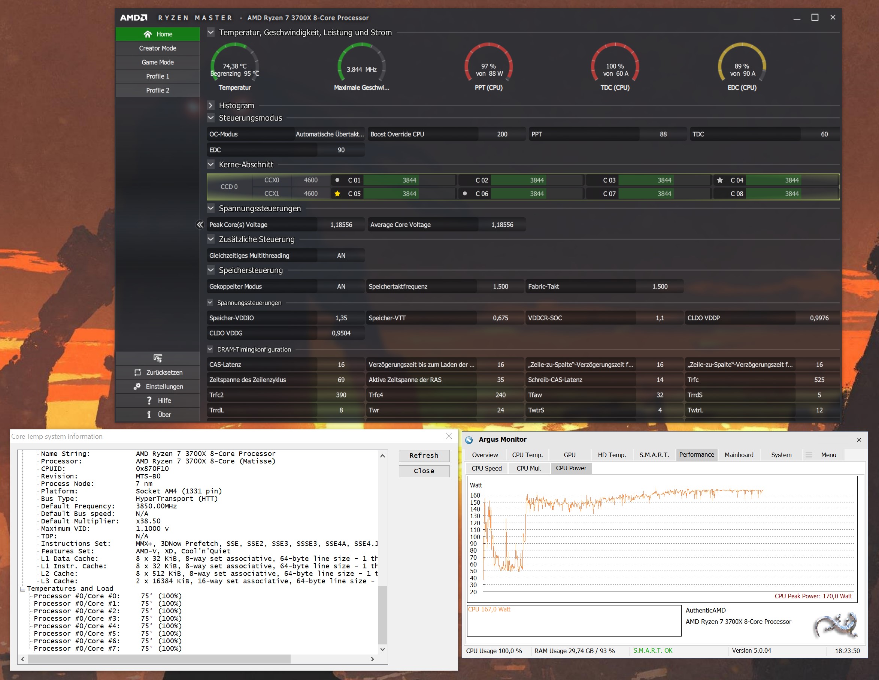The height and width of the screenshot is (680, 879).
Task: Click the Hilfe question mark icon
Action: coord(149,401)
